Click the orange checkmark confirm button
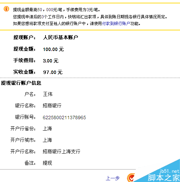 coord(131,178)
